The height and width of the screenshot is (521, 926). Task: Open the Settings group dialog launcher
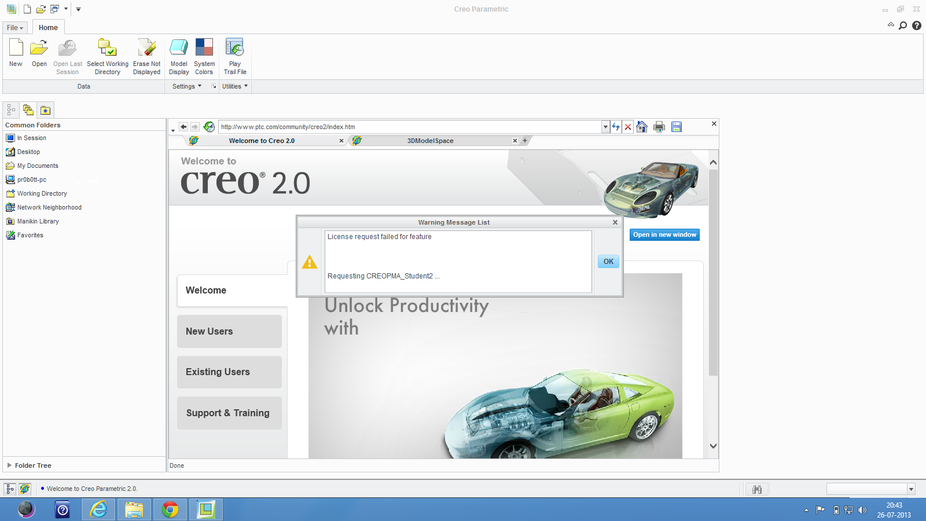214,86
